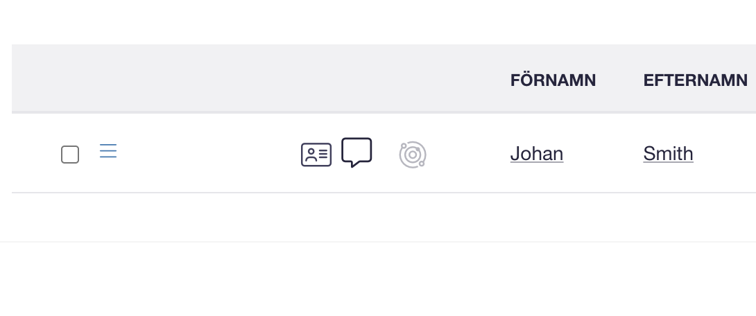Click the blue hamburger lines icon
Screen dimensions: 756x316
108,151
